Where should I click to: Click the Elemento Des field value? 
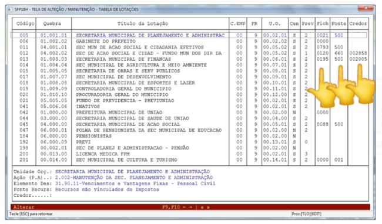[x=135, y=184]
